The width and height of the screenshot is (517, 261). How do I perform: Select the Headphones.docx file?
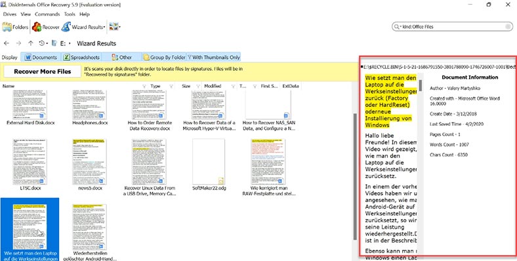coord(90,108)
